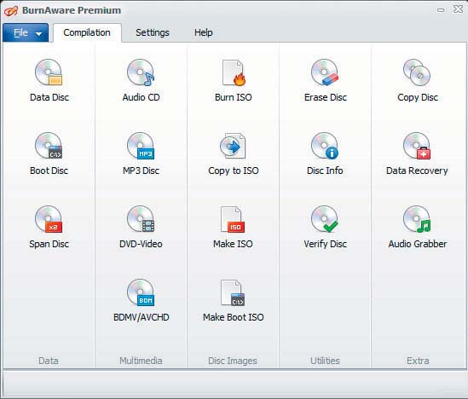Viewport: 468px width, 399px height.
Task: Select the Span Disc option
Action: 49,228
